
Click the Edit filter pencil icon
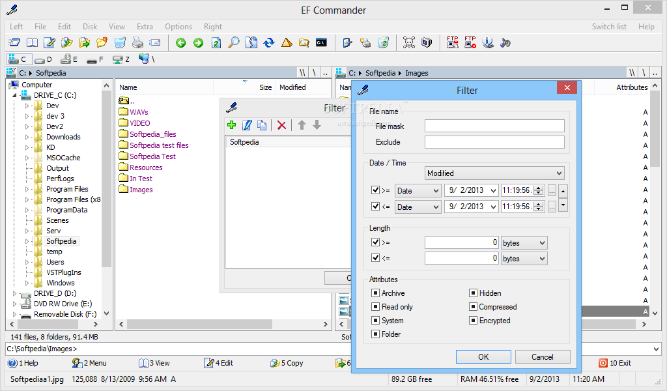(247, 125)
